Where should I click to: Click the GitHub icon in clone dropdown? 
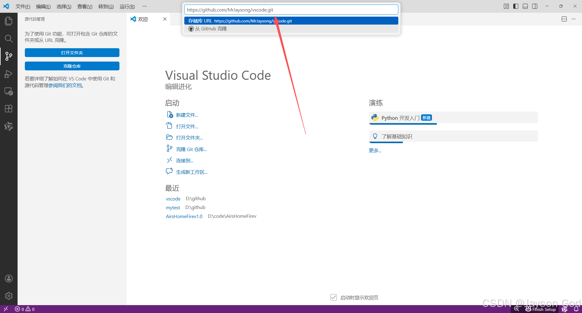click(191, 29)
